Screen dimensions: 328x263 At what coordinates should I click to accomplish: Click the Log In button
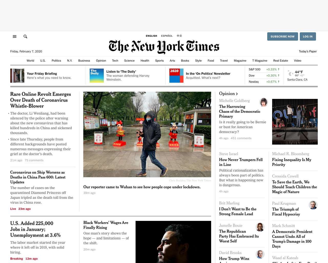(x=308, y=36)
